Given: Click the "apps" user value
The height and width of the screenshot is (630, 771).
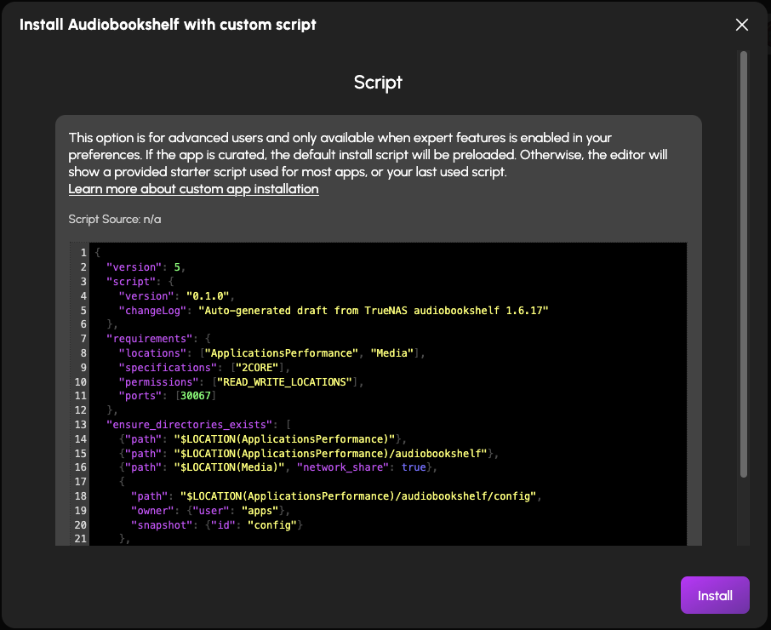Looking at the screenshot, I should (260, 511).
